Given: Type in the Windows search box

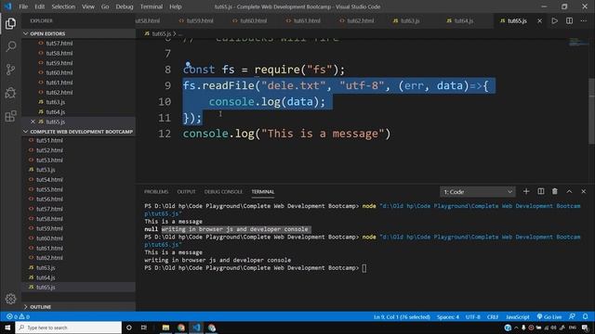Looking at the screenshot, I should click(x=69, y=328).
